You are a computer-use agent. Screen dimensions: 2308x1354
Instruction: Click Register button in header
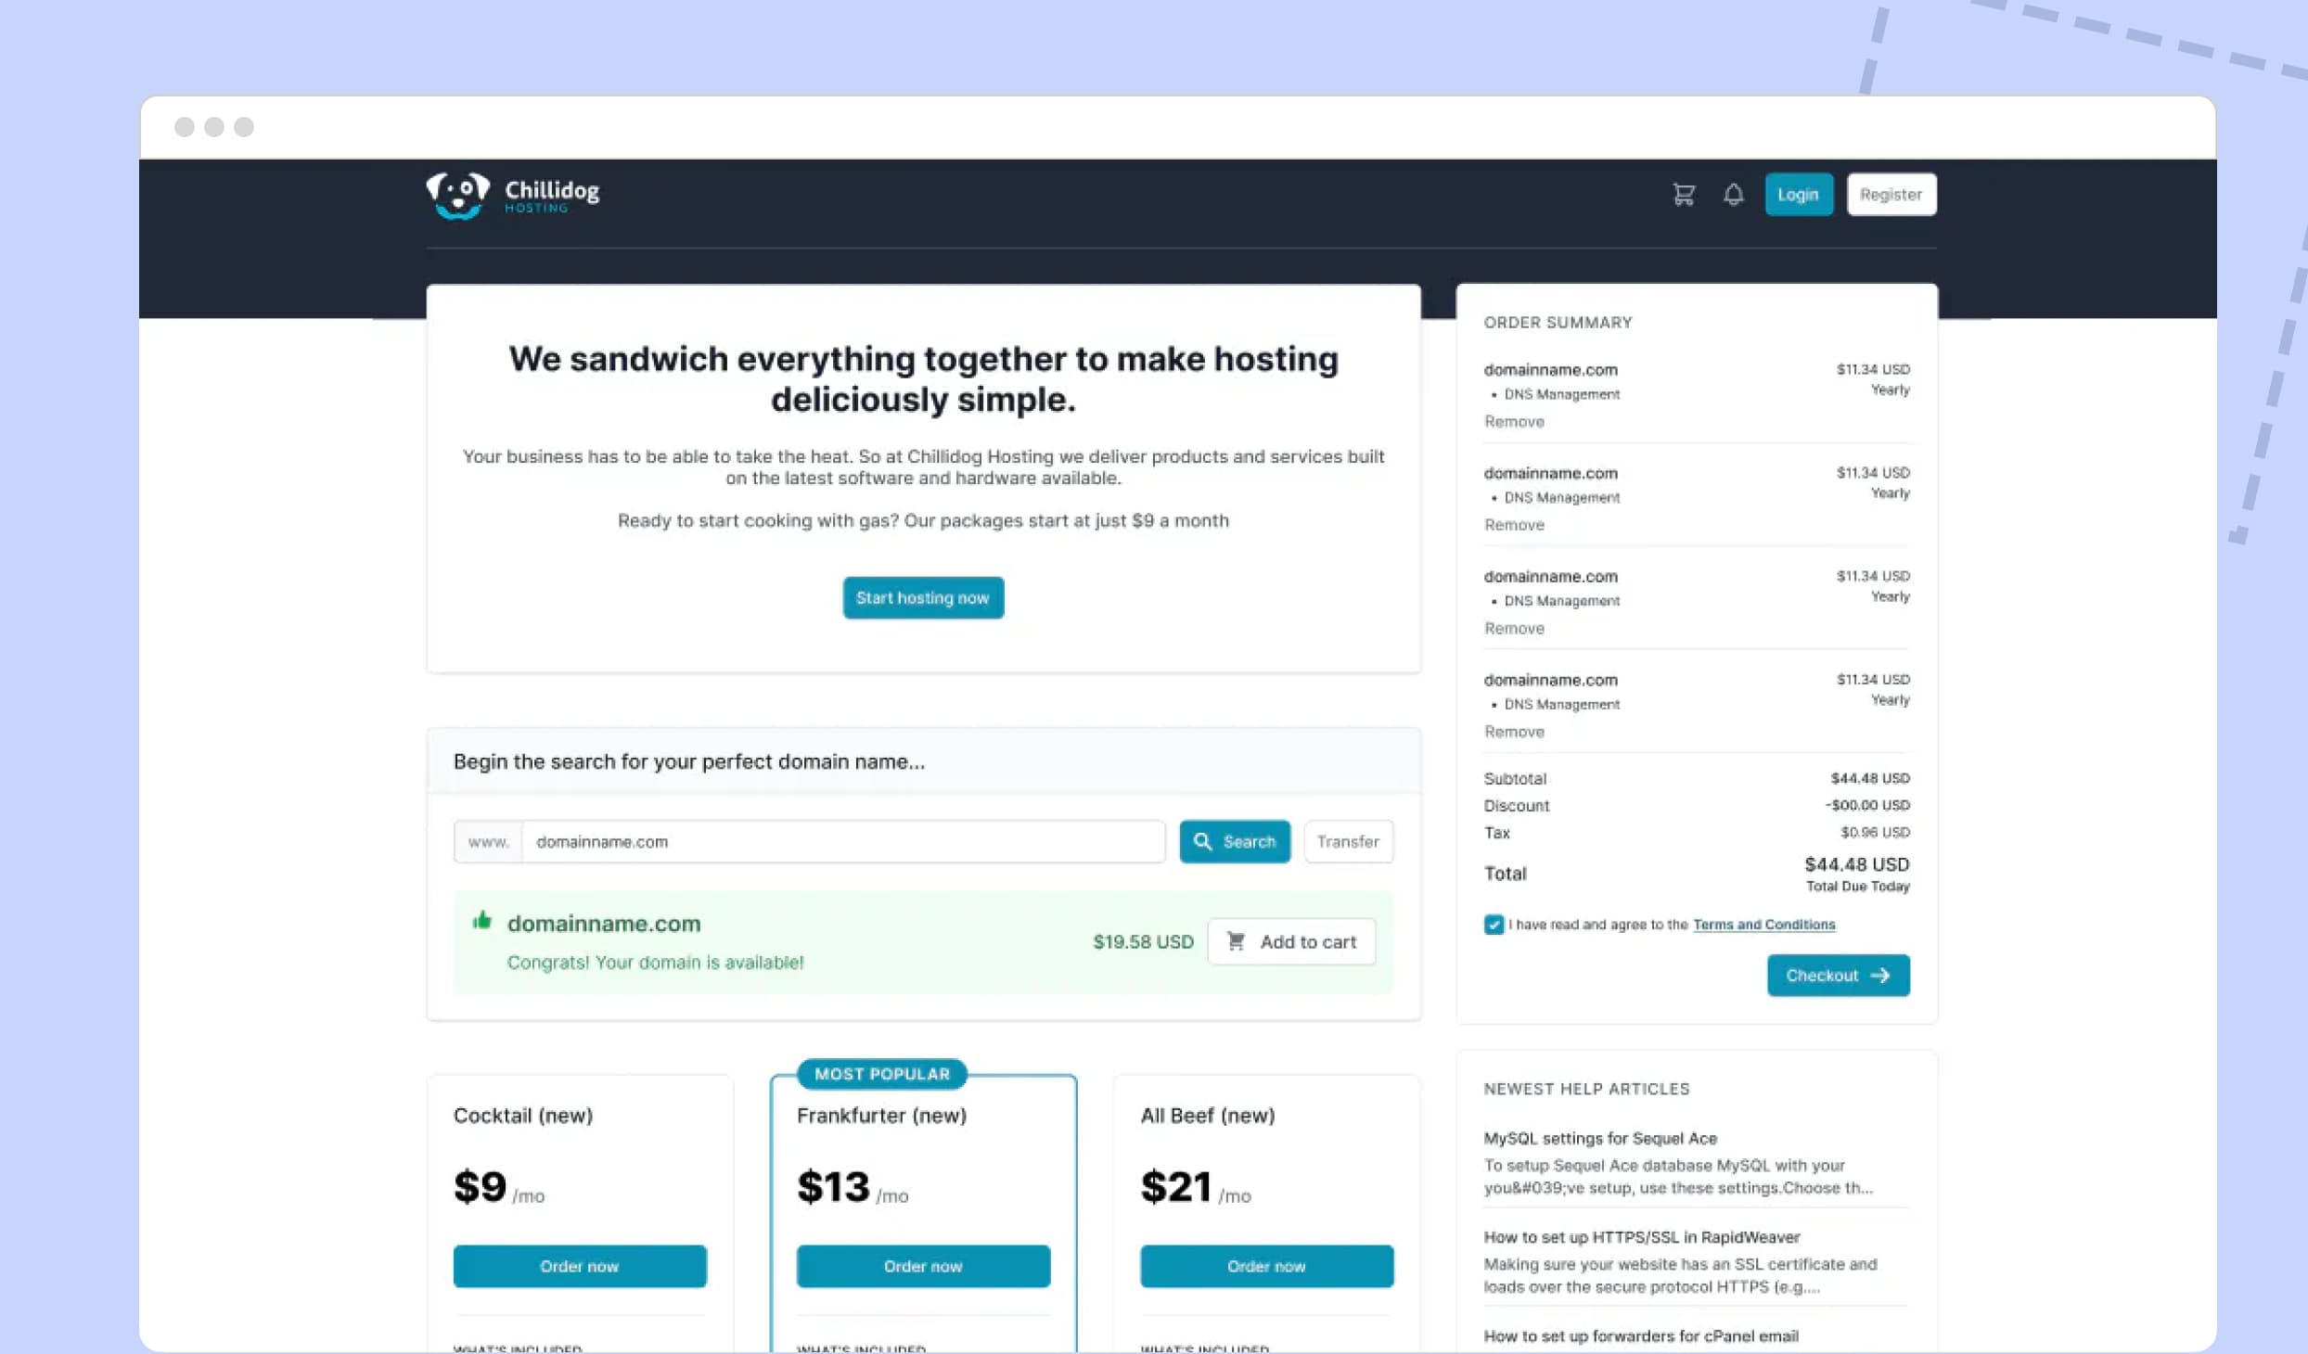[1891, 195]
